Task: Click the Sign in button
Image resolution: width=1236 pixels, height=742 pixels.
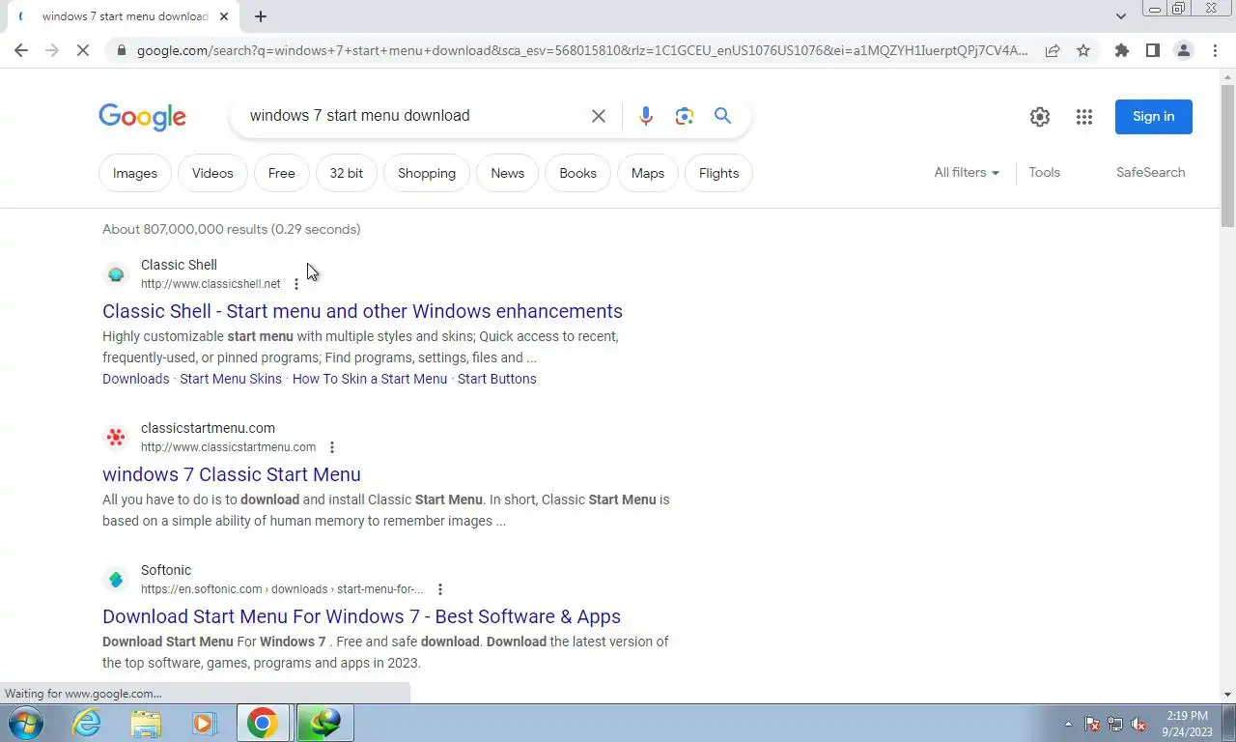Action: [1154, 117]
